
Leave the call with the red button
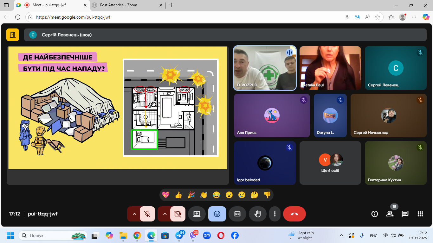click(x=294, y=214)
